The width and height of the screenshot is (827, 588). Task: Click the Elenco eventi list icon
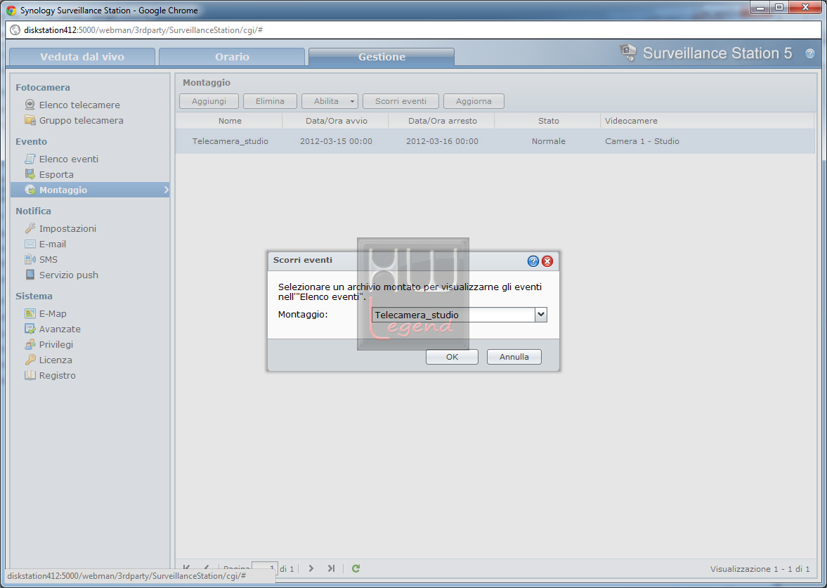pyautogui.click(x=30, y=158)
